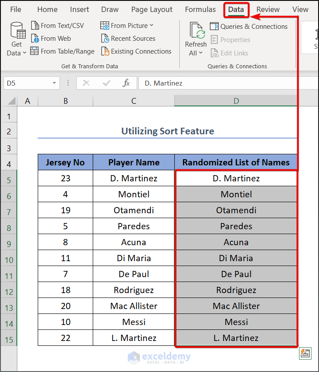Click the Insert Function fx icon

[126, 83]
